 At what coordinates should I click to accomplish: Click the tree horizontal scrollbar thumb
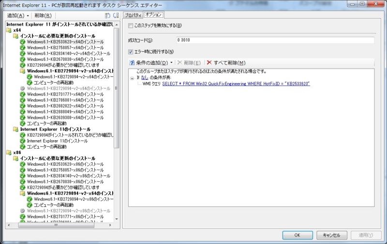point(56,225)
